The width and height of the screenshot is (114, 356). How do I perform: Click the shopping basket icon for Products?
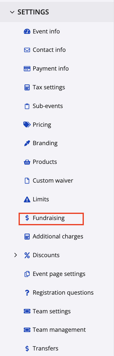pyautogui.click(x=27, y=162)
